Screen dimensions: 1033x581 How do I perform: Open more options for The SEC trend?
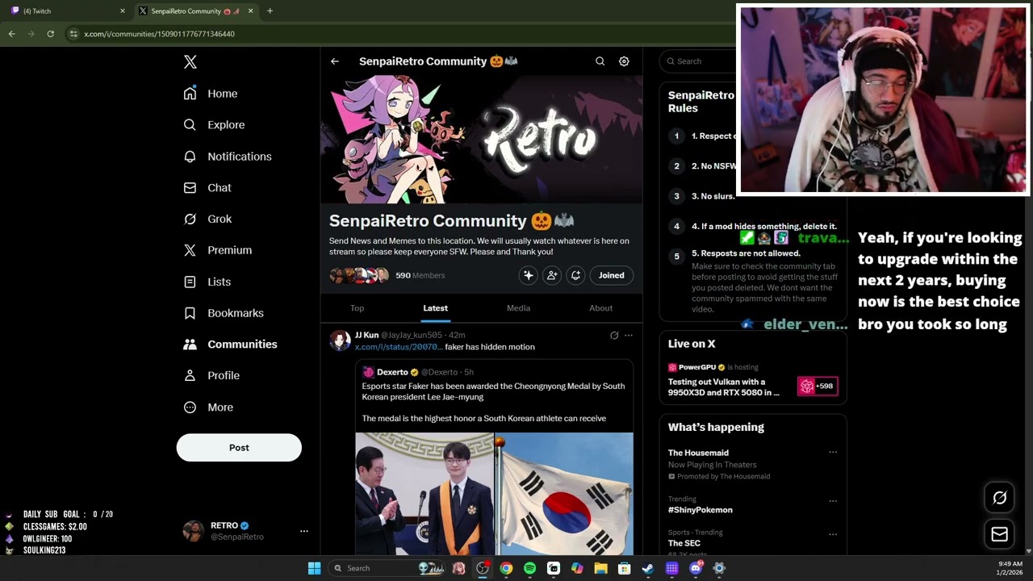[x=833, y=533]
